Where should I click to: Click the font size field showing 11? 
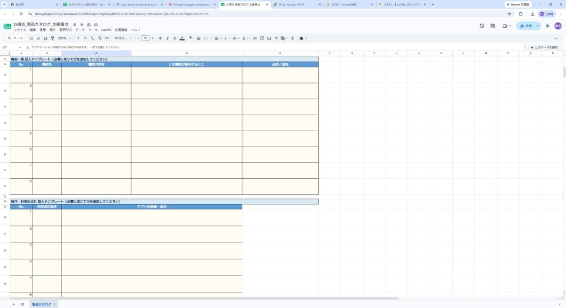146,38
